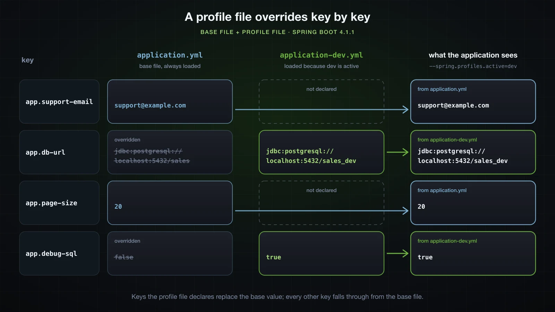The image size is (555, 312).
Task: Click the 'overridden' label in the app.debug-sql row
Action: coord(127,241)
